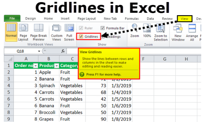Viewport: 204px width, 122px height.
Task: Toggle the Formula Bar checkbox
Action: click(102, 28)
